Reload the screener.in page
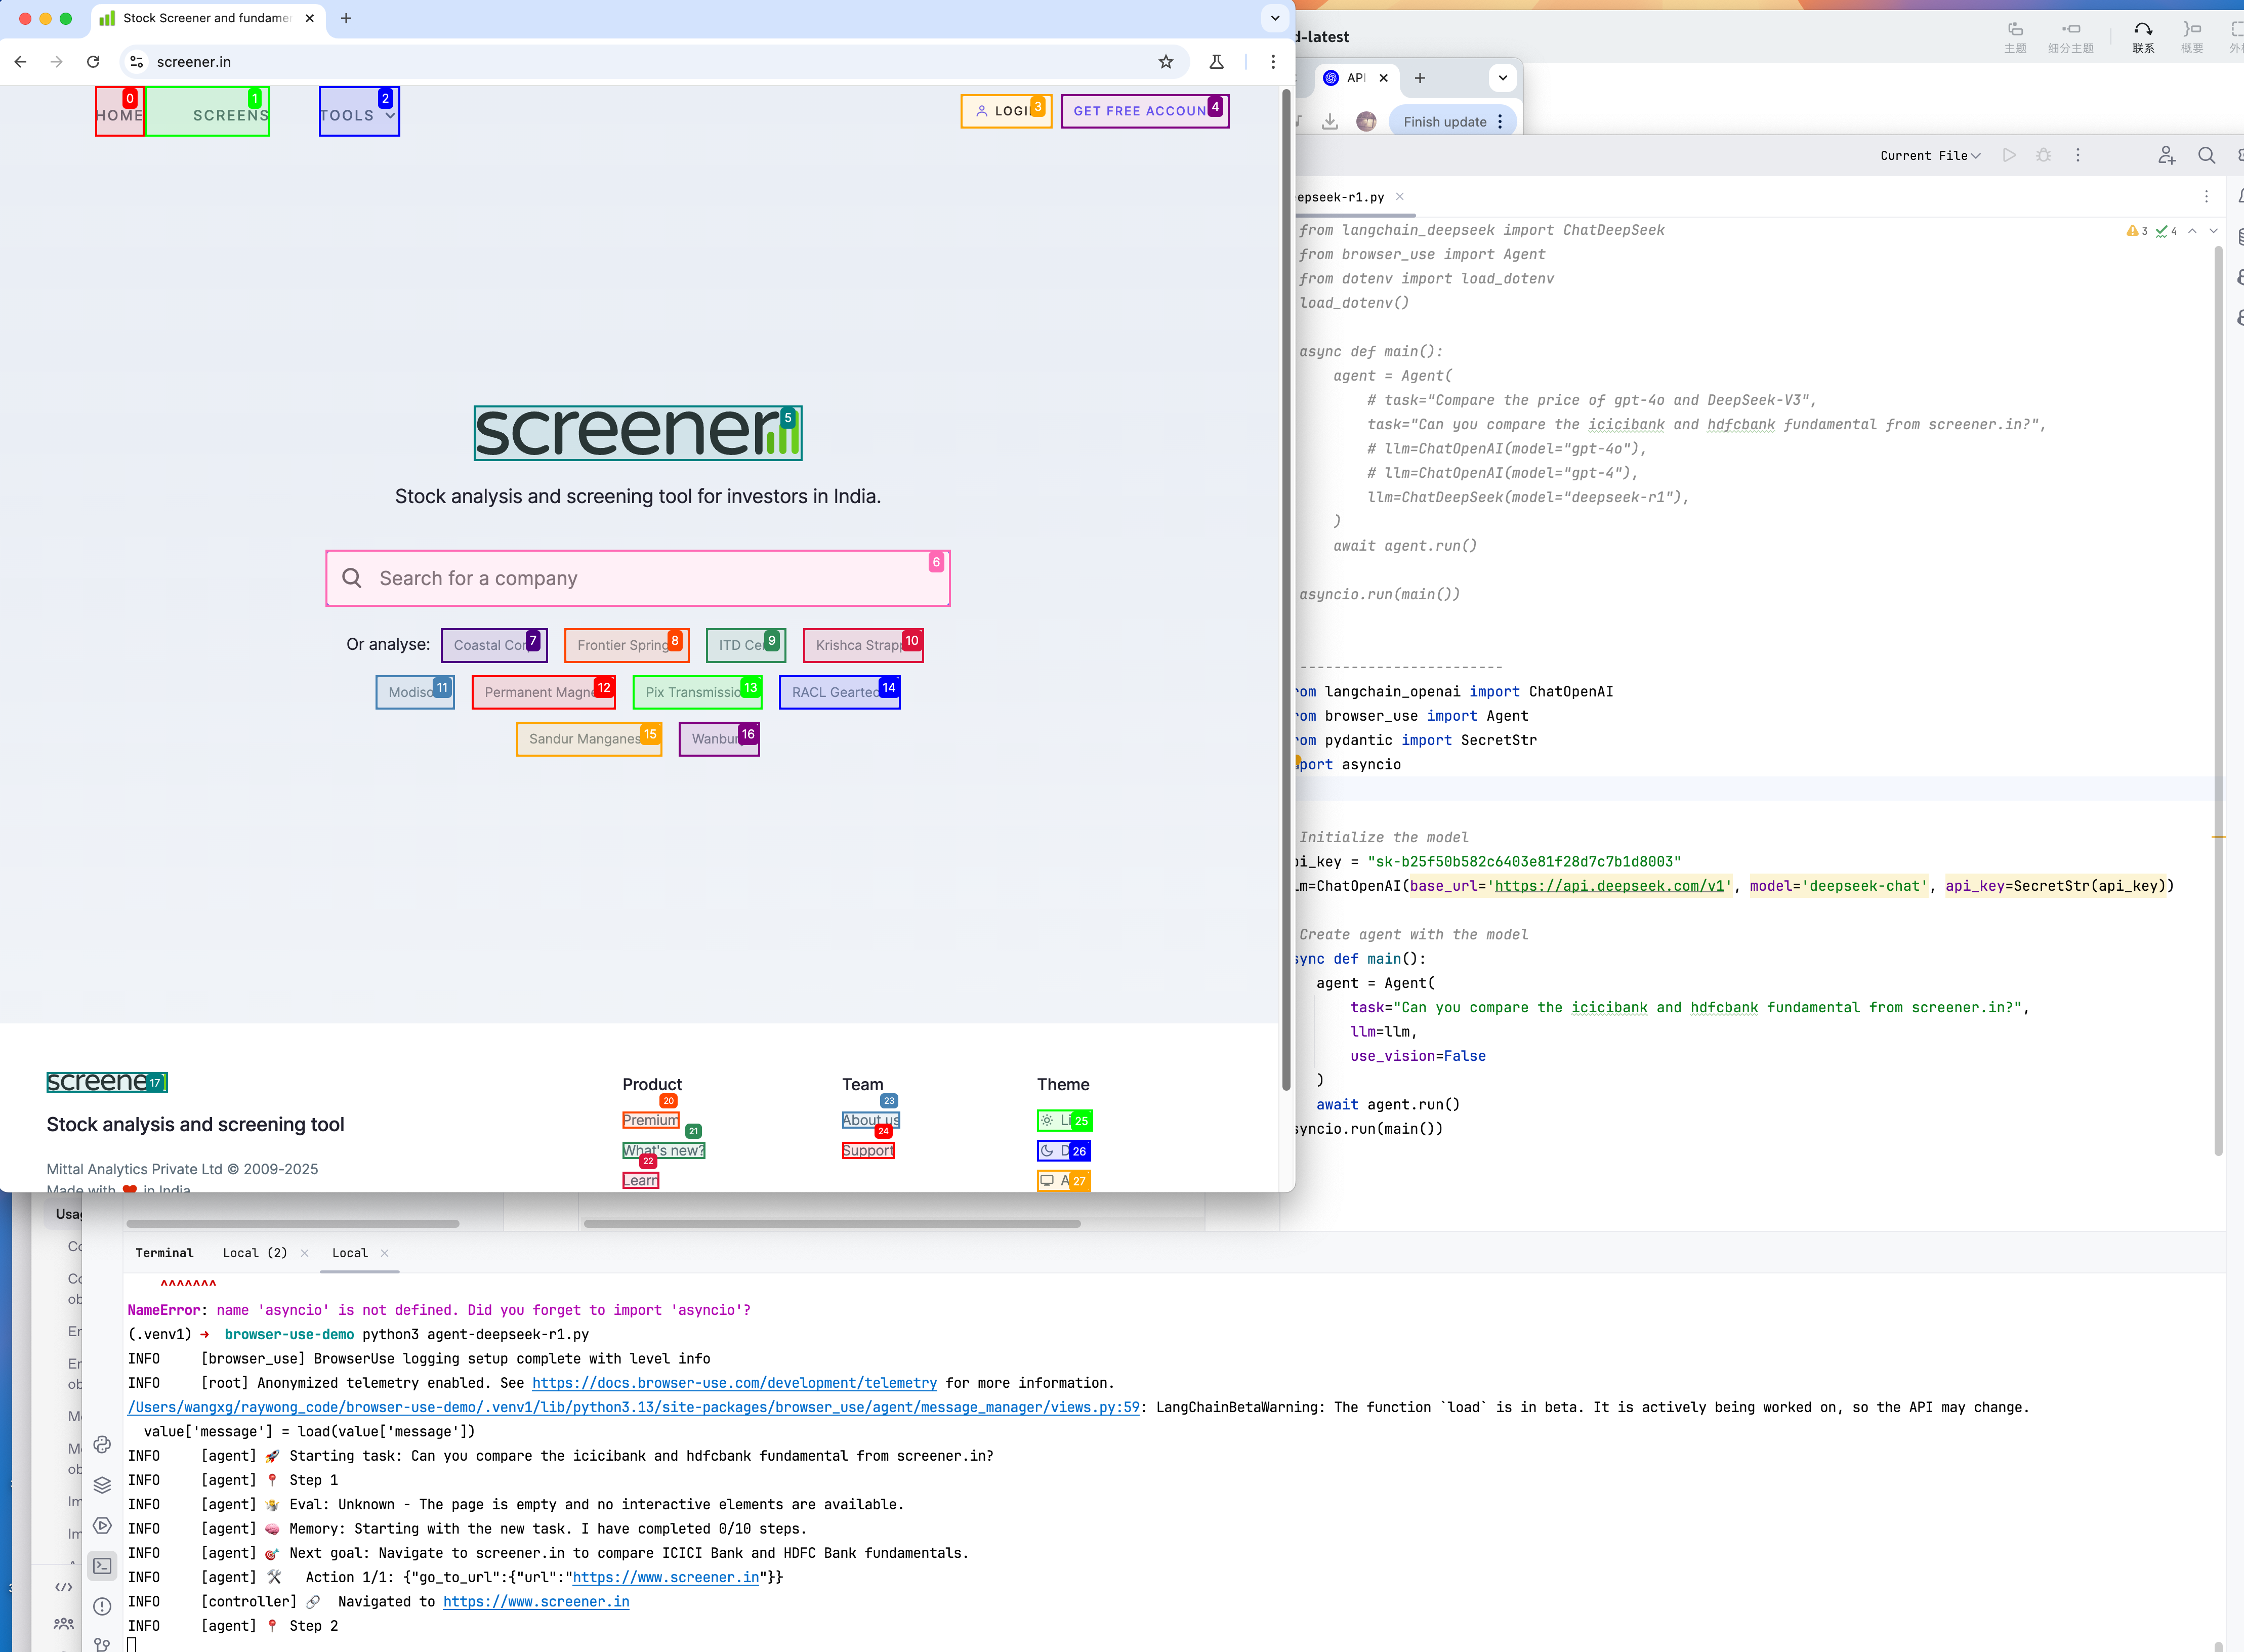The width and height of the screenshot is (2244, 1652). point(93,62)
